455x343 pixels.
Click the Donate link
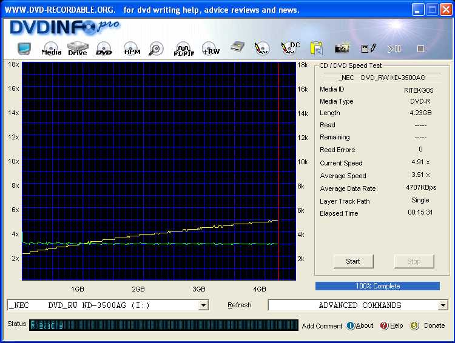434,325
